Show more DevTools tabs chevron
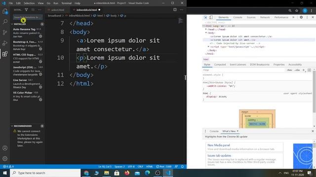The width and height of the screenshot is (316, 177). point(293,18)
